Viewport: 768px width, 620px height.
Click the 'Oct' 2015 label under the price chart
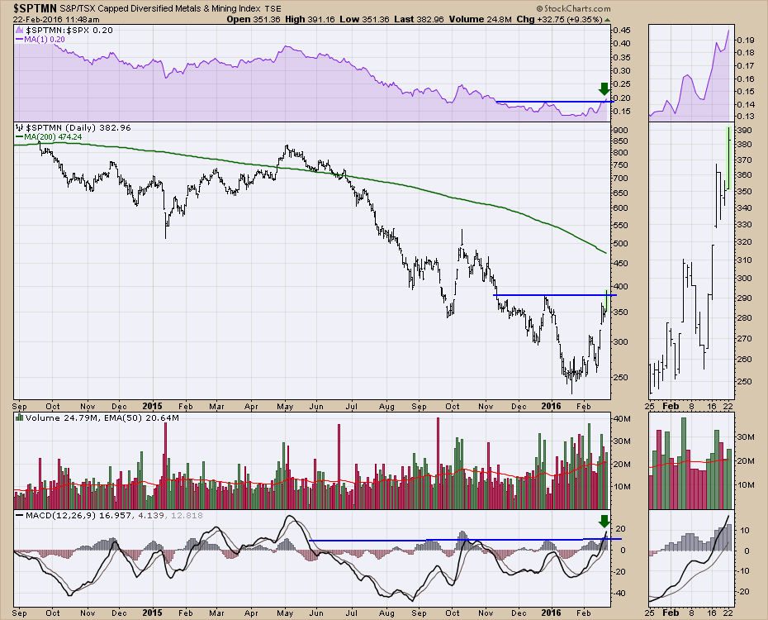(x=453, y=407)
